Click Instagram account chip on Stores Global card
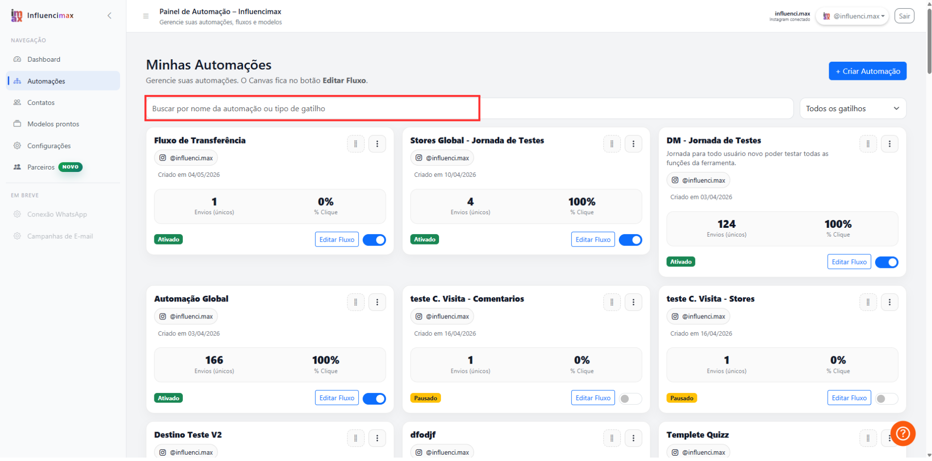932x461 pixels. (442, 158)
